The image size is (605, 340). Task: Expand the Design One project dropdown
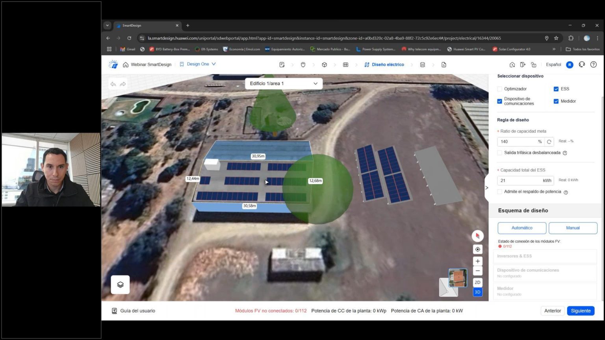[213, 64]
